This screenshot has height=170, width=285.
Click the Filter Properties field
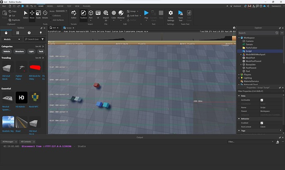click(x=260, y=91)
